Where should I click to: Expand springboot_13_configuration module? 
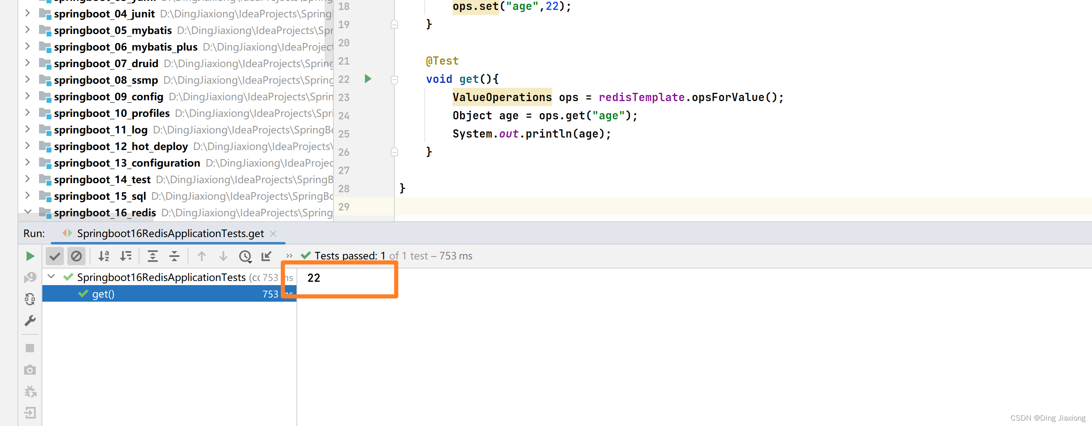pyautogui.click(x=27, y=162)
